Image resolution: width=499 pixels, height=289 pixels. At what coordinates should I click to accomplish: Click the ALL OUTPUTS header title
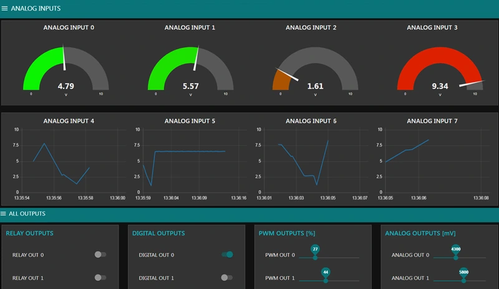[x=27, y=214]
